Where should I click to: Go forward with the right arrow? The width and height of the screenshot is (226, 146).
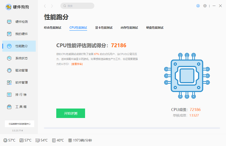(52, 6)
